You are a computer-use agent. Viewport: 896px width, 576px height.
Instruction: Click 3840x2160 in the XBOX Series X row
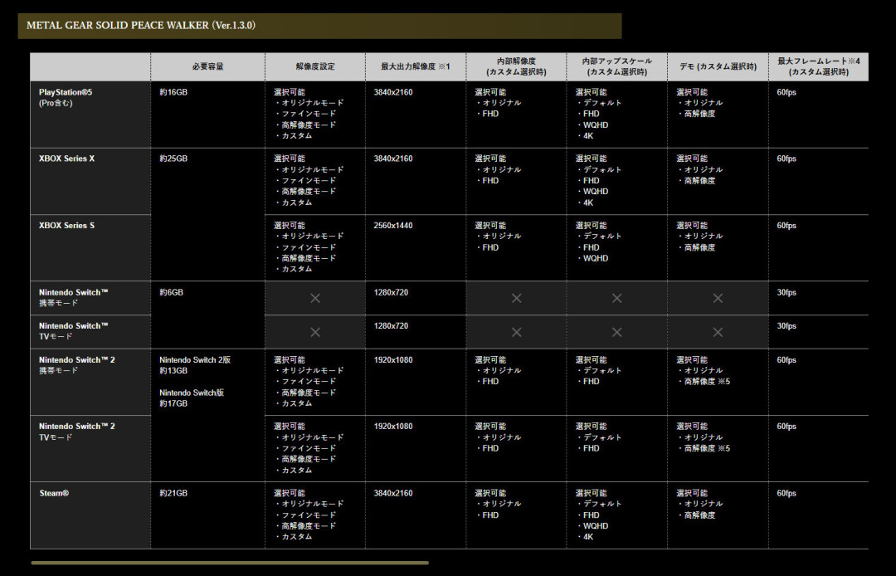(x=393, y=159)
